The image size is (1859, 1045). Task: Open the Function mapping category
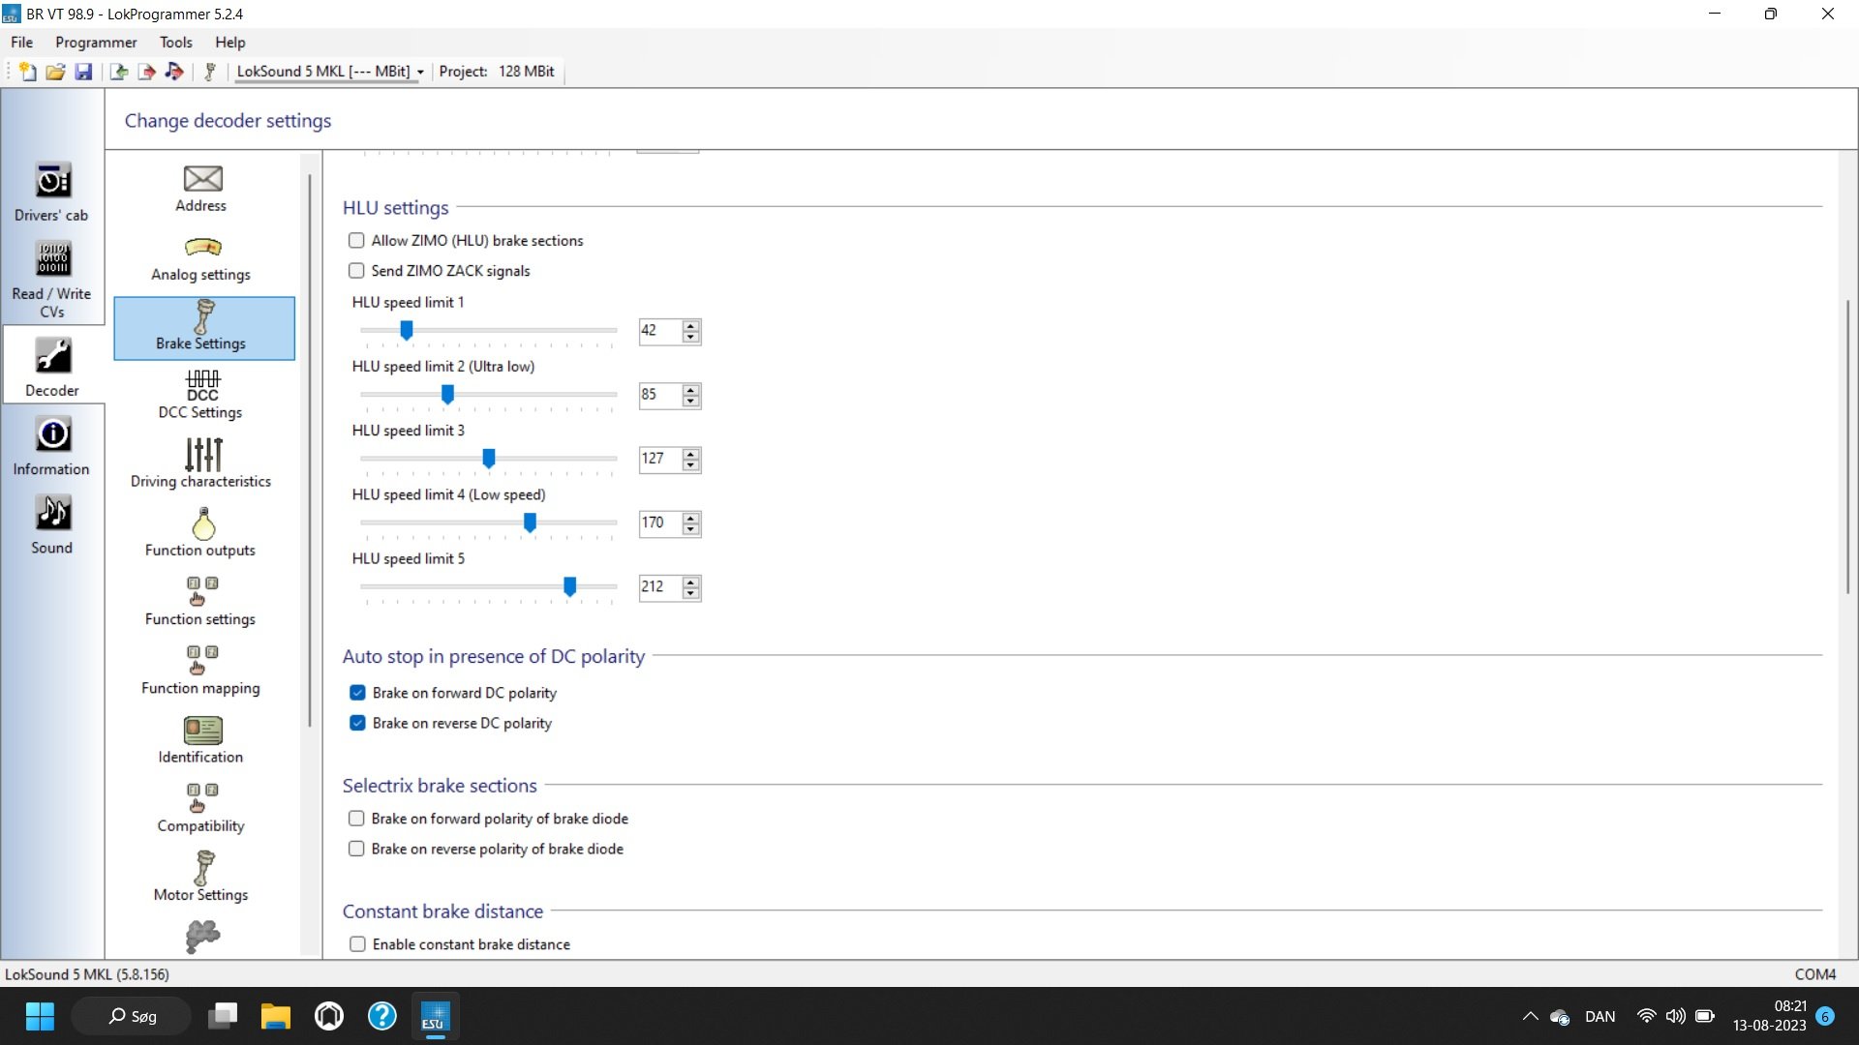(x=201, y=671)
